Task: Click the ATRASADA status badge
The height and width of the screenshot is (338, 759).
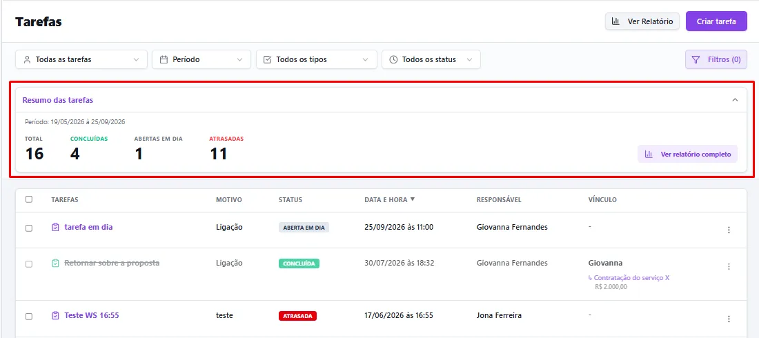Action: click(x=297, y=316)
